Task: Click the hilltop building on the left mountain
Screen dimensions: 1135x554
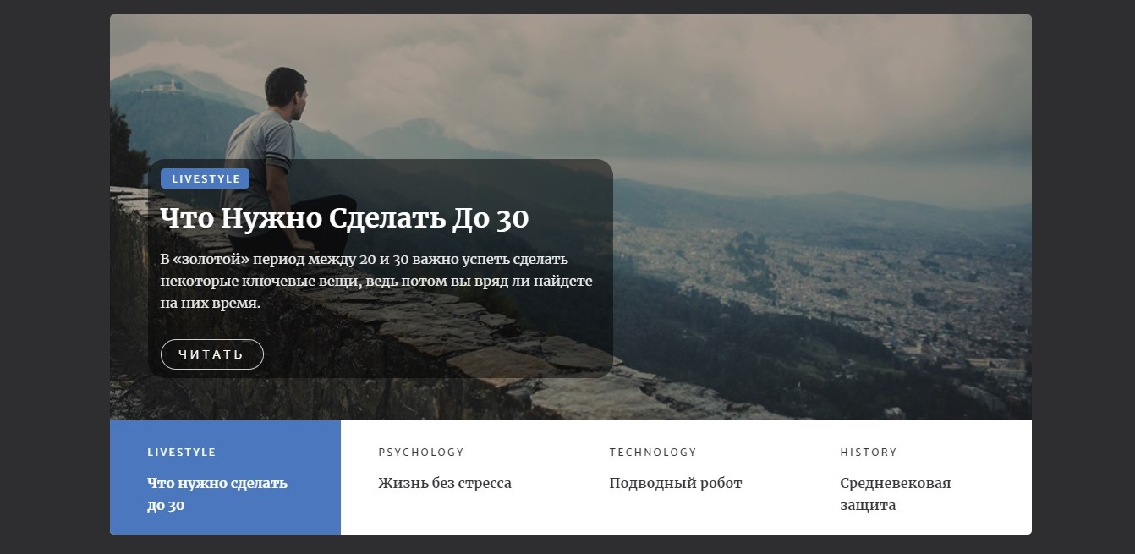Action: point(166,85)
